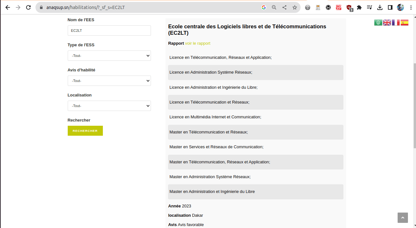This screenshot has width=416, height=228.
Task: Expand the Avis d'habilité dropdown
Action: click(x=109, y=81)
